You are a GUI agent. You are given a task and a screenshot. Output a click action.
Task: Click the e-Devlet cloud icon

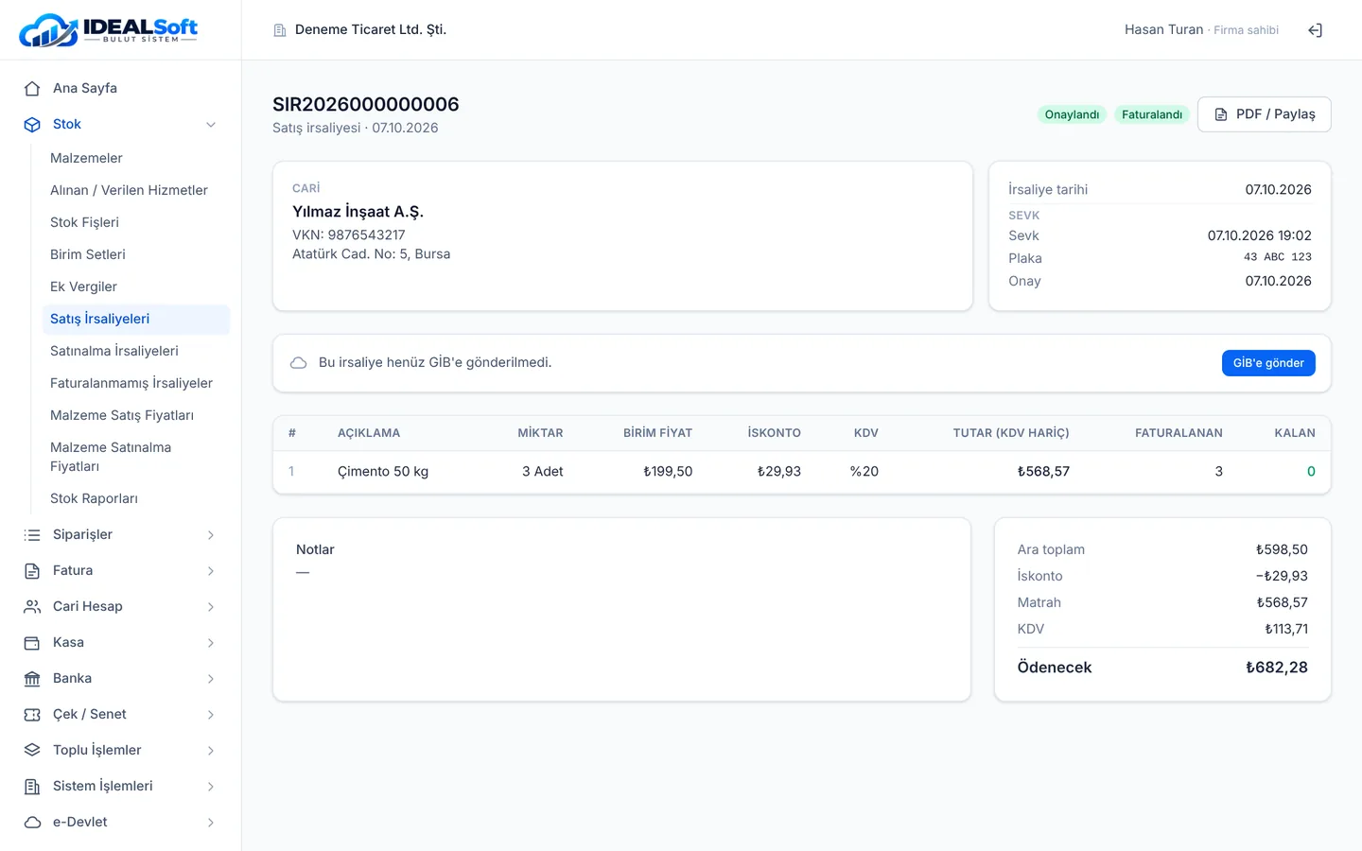click(32, 822)
